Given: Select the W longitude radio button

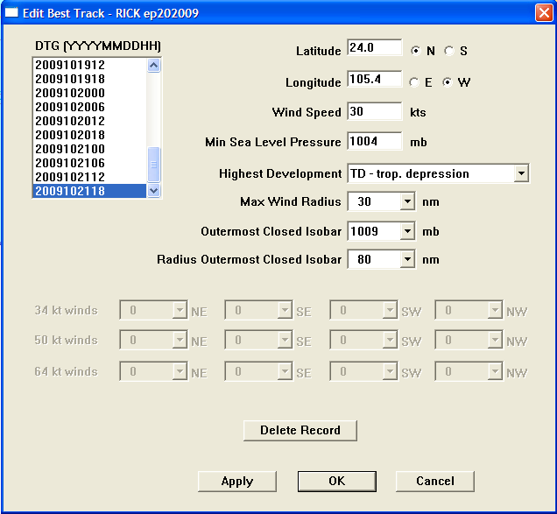Looking at the screenshot, I should pos(448,82).
